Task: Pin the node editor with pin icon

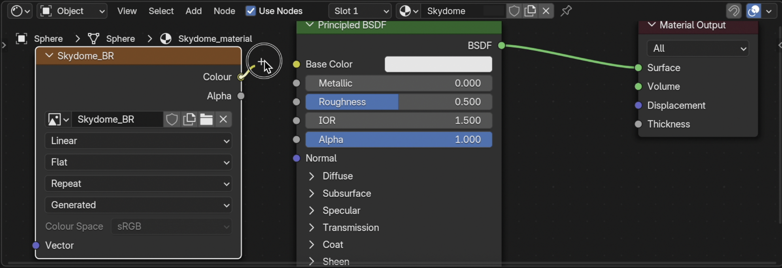Action: 566,11
